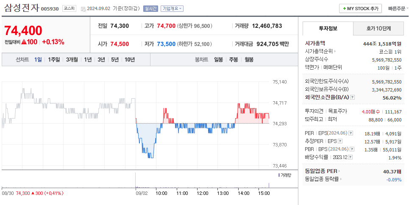Click the 거래량 value 12,460,783
The image size is (409, 205).
(x=267, y=26)
